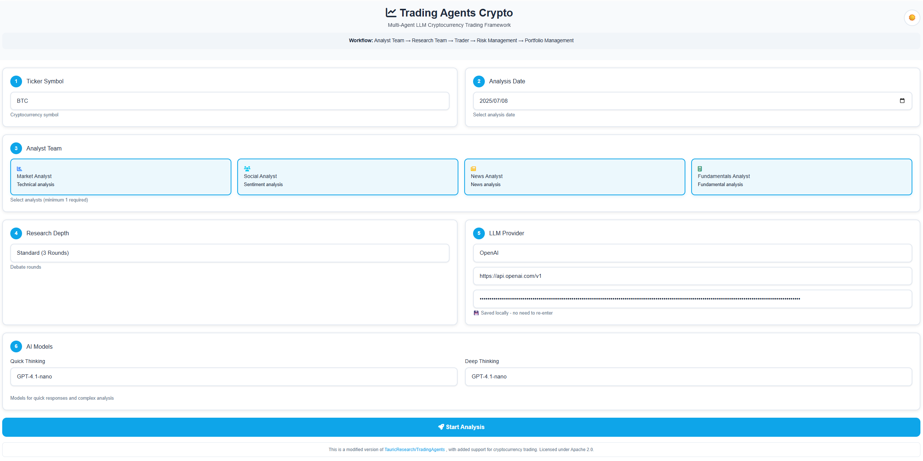Toggle the sun theme switch icon
Viewport: 923px width, 461px height.
tap(912, 18)
